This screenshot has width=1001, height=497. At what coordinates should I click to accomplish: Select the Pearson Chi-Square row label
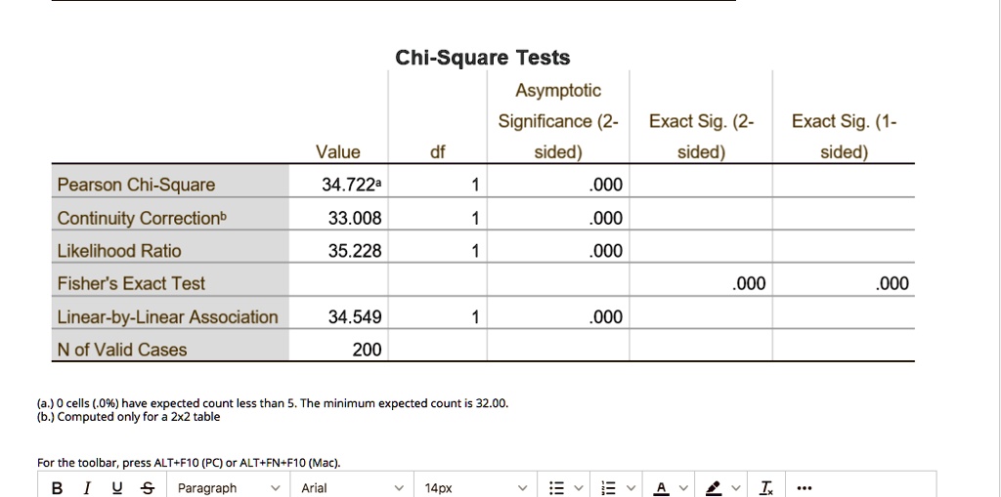[136, 185]
